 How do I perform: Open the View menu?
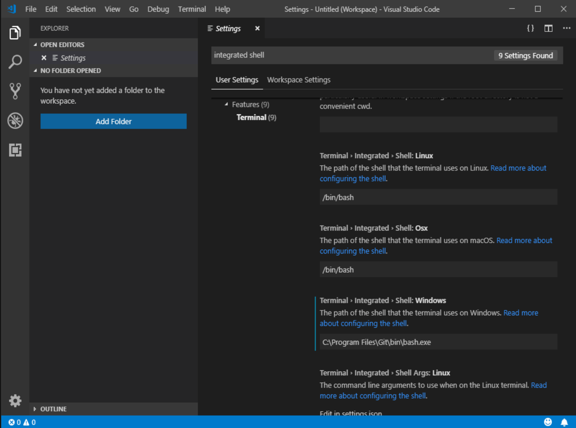[x=112, y=9]
